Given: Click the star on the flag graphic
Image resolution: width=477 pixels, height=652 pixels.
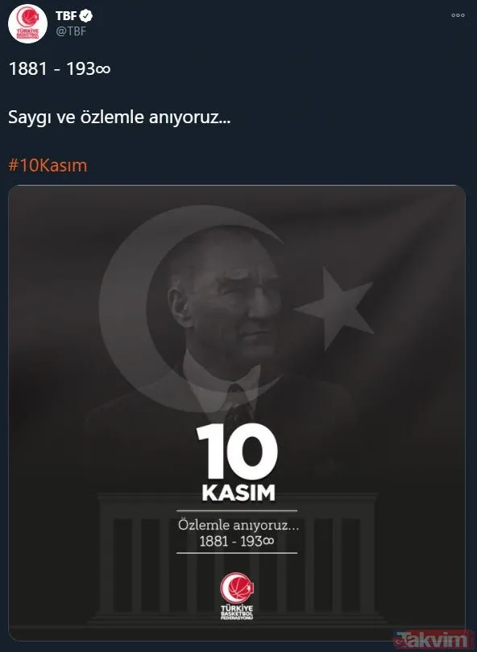Looking at the screenshot, I should click(x=338, y=307).
